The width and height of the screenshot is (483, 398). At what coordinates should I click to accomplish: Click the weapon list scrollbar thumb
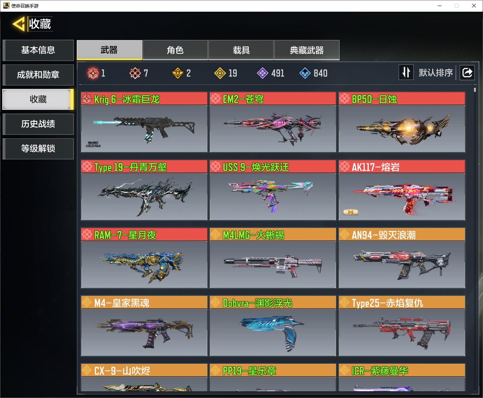click(x=475, y=90)
